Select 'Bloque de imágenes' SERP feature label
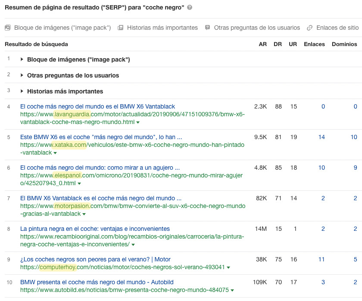The height and width of the screenshot is (301, 362). coord(62,28)
